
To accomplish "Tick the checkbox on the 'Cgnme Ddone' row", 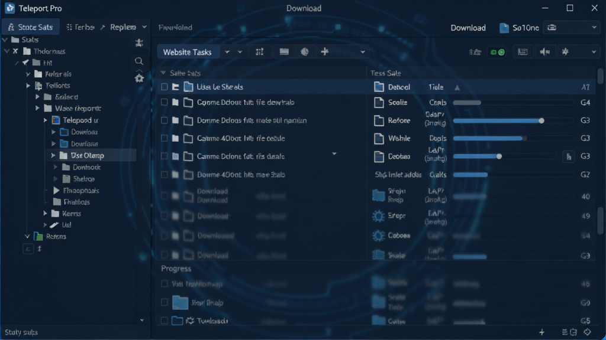I will tap(165, 156).
